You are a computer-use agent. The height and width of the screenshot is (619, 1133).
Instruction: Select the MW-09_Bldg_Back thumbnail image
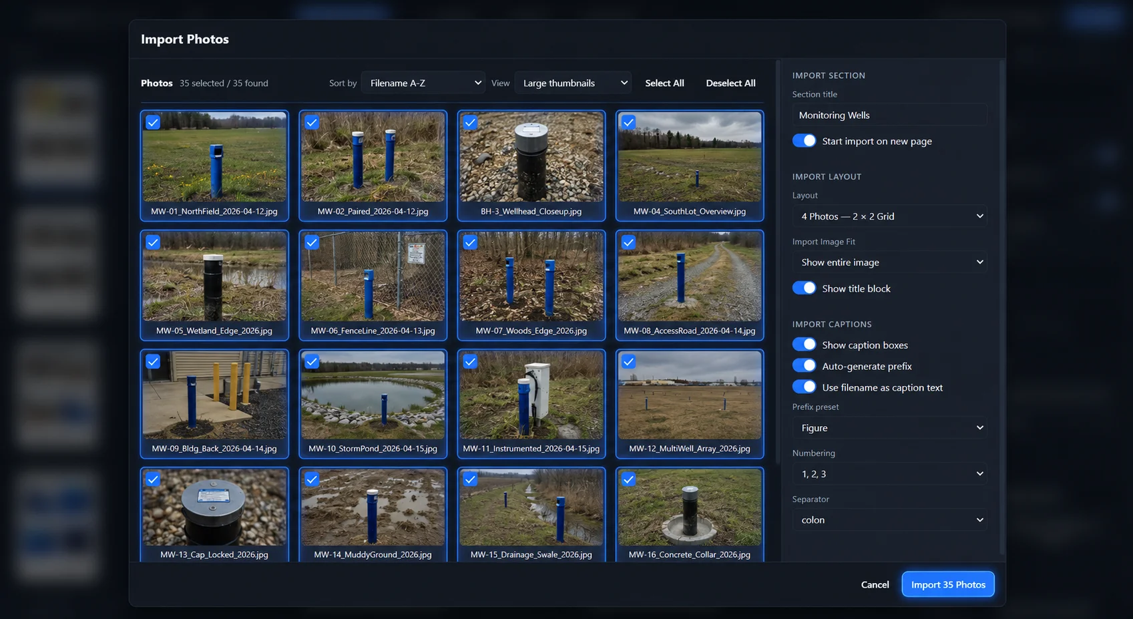[214, 395]
